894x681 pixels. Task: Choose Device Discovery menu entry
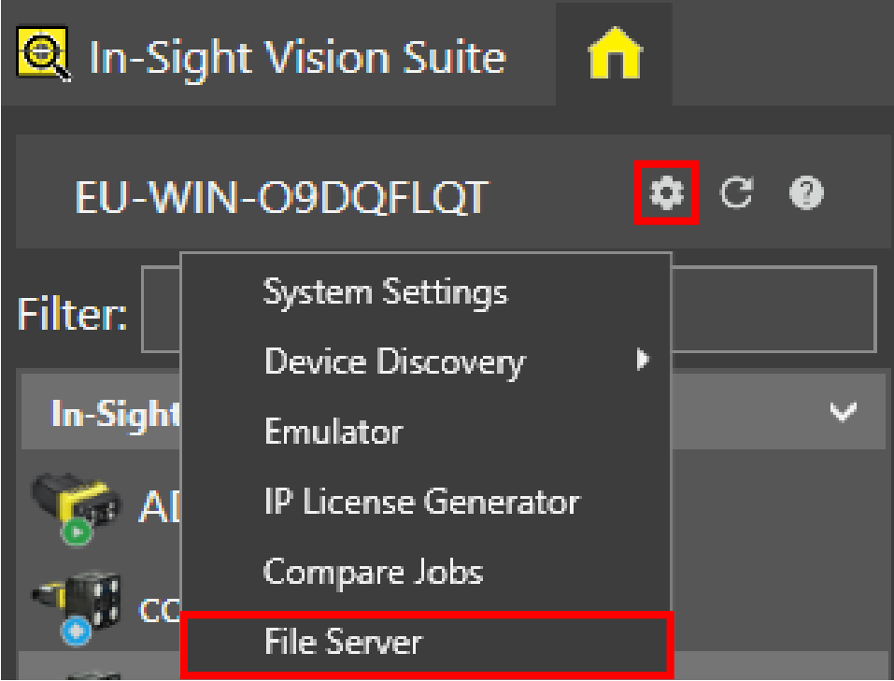(394, 362)
